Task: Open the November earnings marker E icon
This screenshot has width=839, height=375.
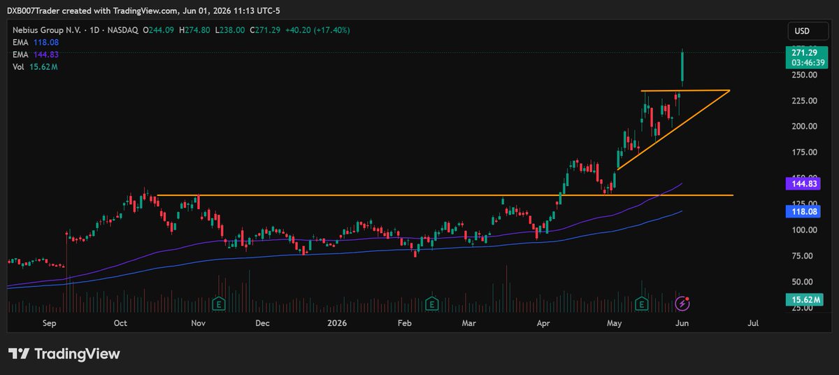Action: click(x=219, y=304)
